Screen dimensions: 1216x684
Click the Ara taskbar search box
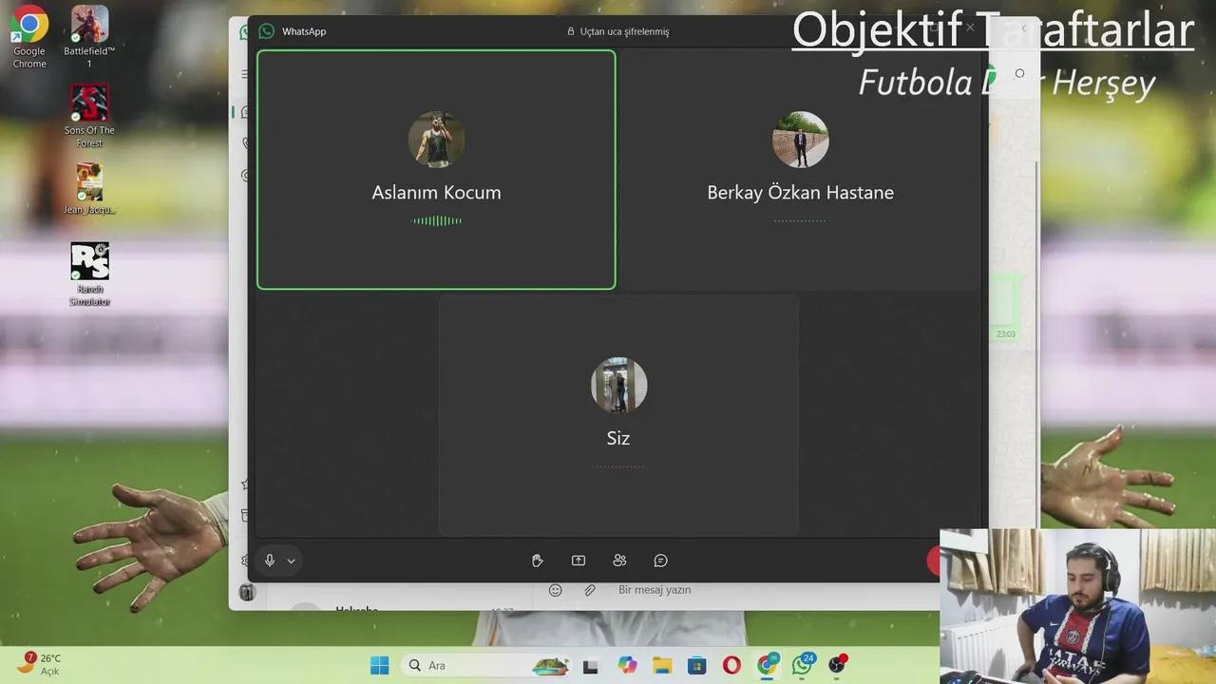tap(487, 665)
